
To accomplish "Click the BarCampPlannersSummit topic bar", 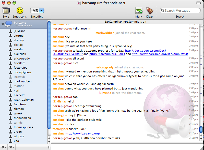I will pyautogui.click(x=125, y=22).
